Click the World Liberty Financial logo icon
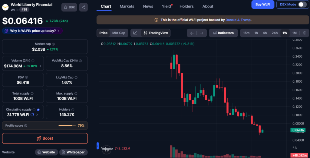 [5, 7]
